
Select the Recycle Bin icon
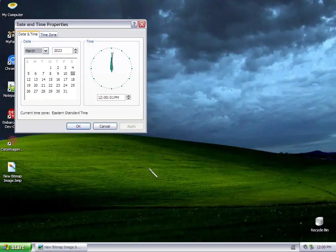(320, 224)
